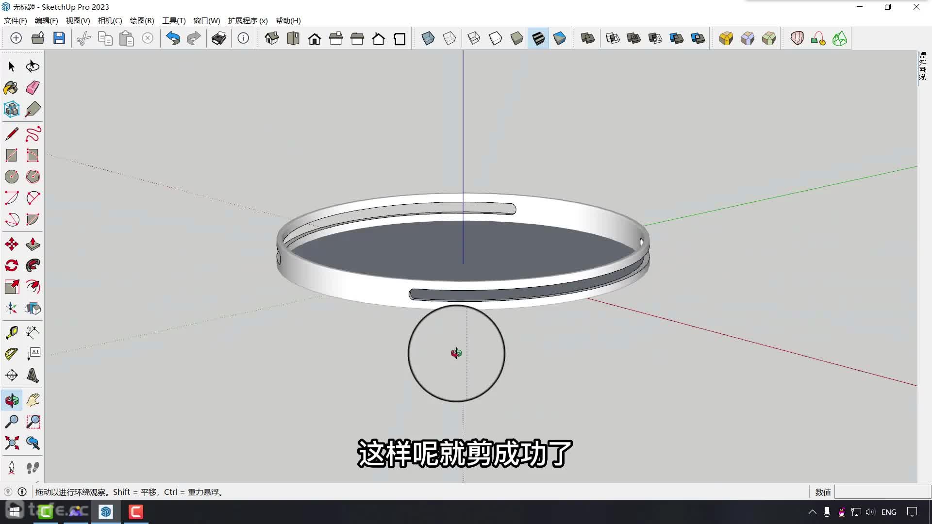The image size is (932, 524).
Task: Select the Rotate tool
Action: tap(12, 265)
